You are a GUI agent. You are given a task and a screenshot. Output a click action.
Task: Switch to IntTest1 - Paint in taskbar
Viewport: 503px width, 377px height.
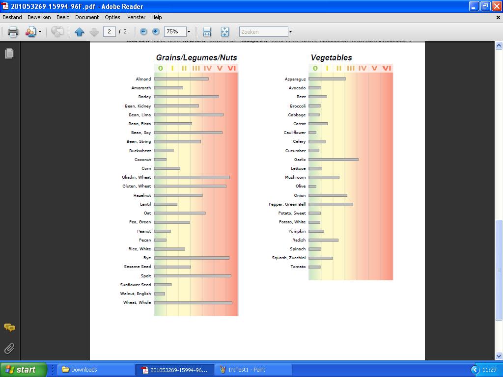pyautogui.click(x=253, y=370)
